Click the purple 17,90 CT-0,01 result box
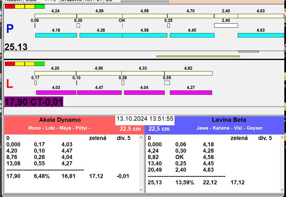 [x=34, y=102]
